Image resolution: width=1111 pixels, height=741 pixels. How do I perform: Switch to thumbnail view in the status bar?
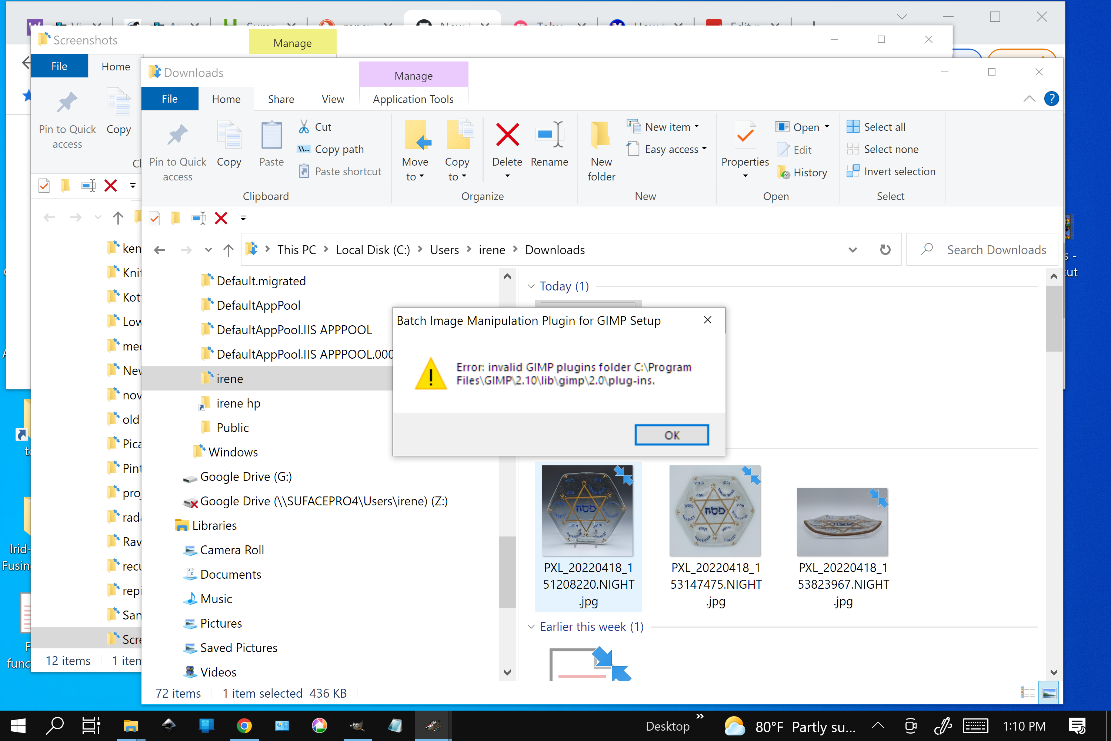(1049, 692)
